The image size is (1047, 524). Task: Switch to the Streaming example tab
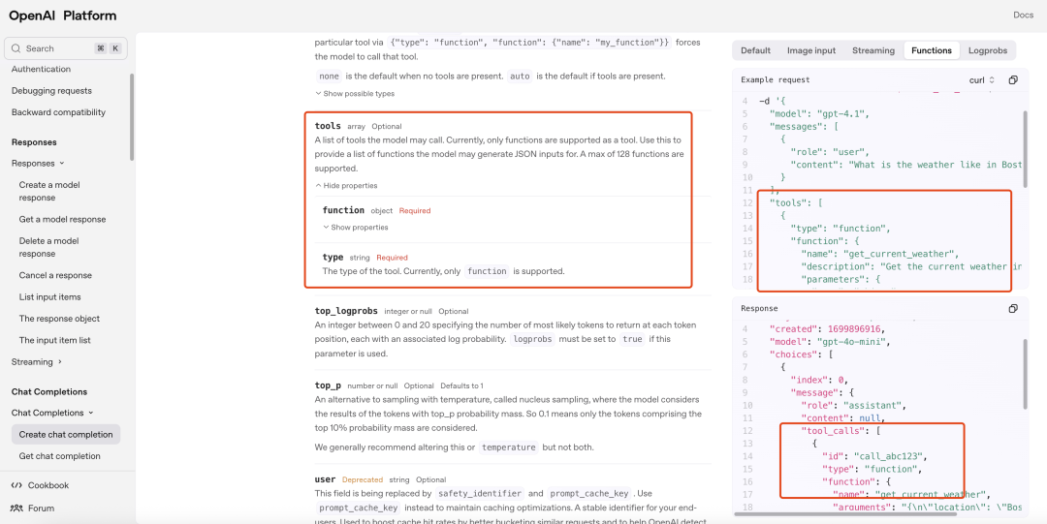point(873,50)
